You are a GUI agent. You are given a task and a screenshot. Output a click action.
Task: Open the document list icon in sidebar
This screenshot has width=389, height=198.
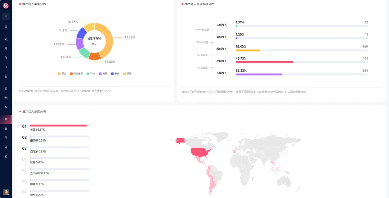(6, 76)
